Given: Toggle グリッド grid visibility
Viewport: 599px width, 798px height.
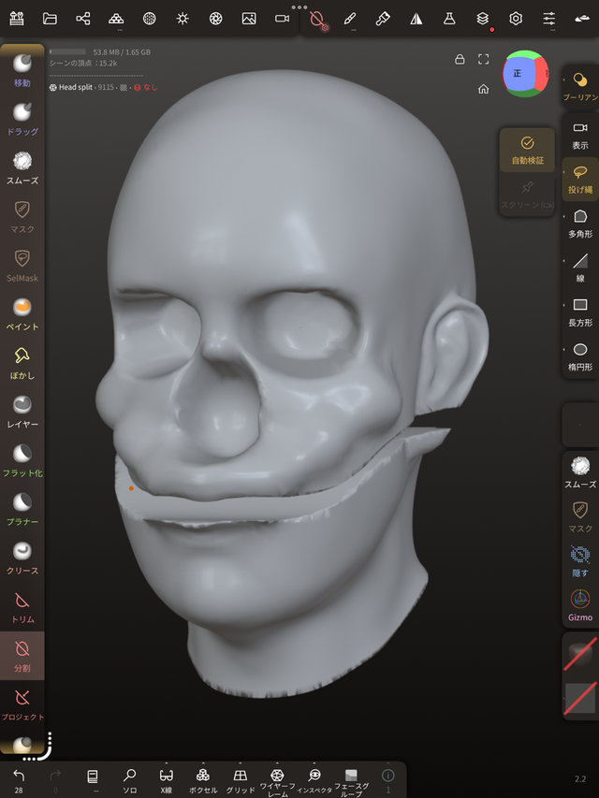Looking at the screenshot, I should tap(241, 779).
